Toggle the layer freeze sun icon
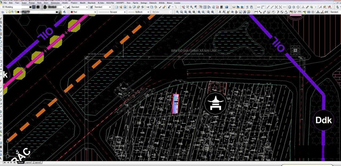 tap(10, 12)
